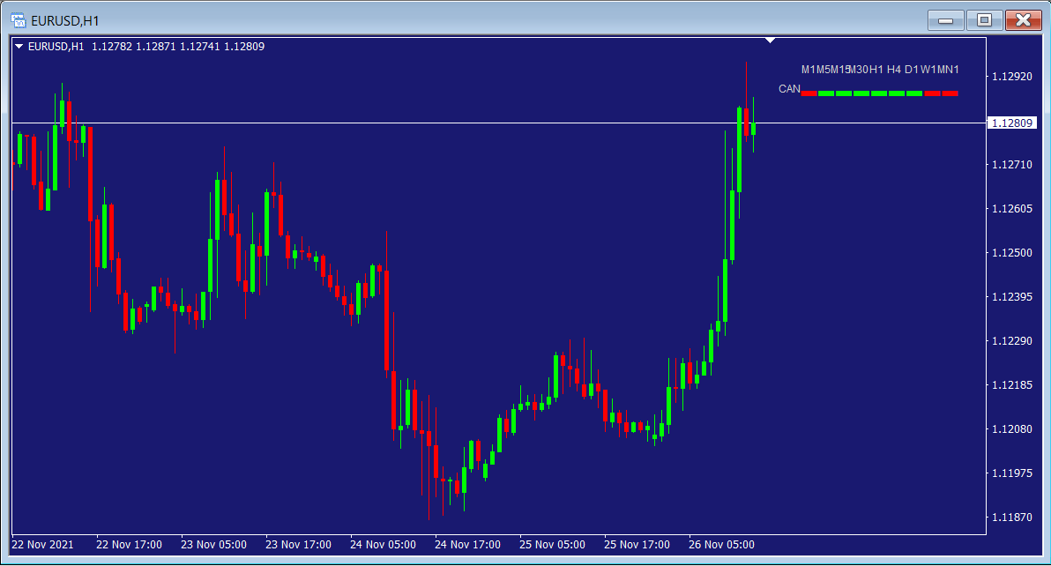
Task: Click the red W1 indicator bar
Action: coord(932,93)
